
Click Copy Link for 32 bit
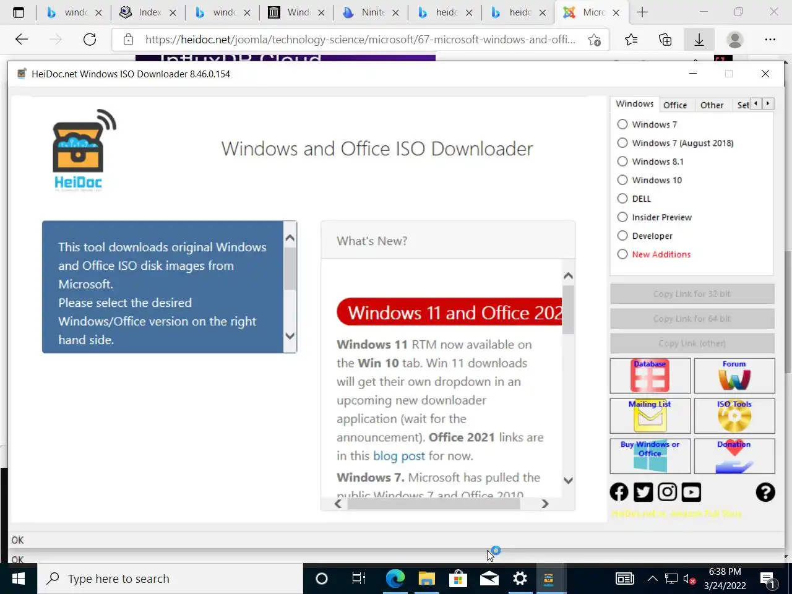click(692, 294)
